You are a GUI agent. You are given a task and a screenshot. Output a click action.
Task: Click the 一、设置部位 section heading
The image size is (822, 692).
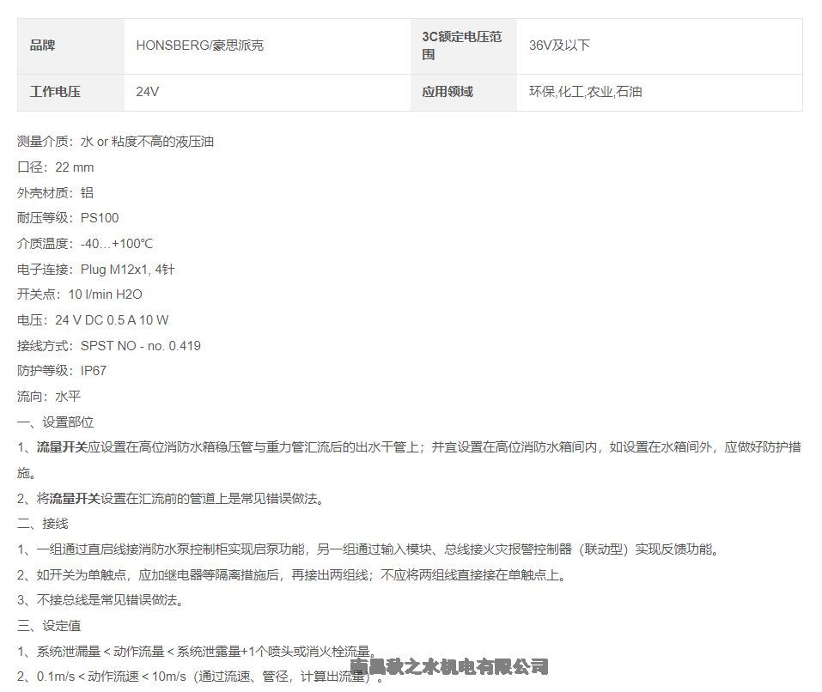pos(55,422)
